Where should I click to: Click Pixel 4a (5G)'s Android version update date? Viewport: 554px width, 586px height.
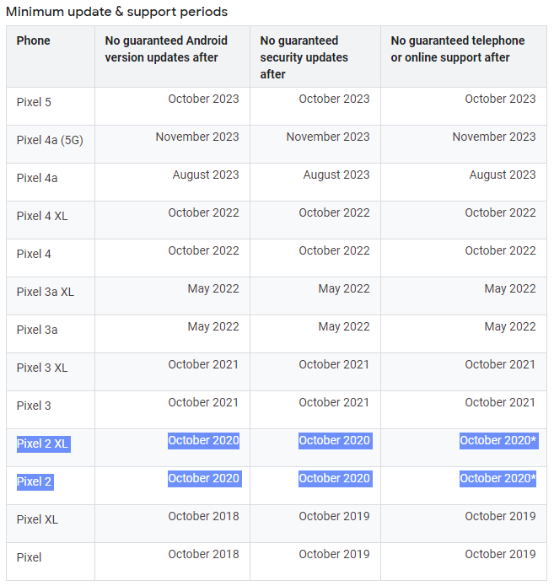pyautogui.click(x=197, y=137)
